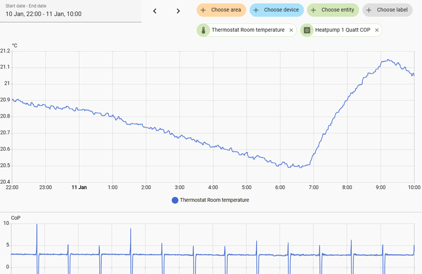The width and height of the screenshot is (422, 274).
Task: Click temperature line peak near 9:00
Action: 388,60
